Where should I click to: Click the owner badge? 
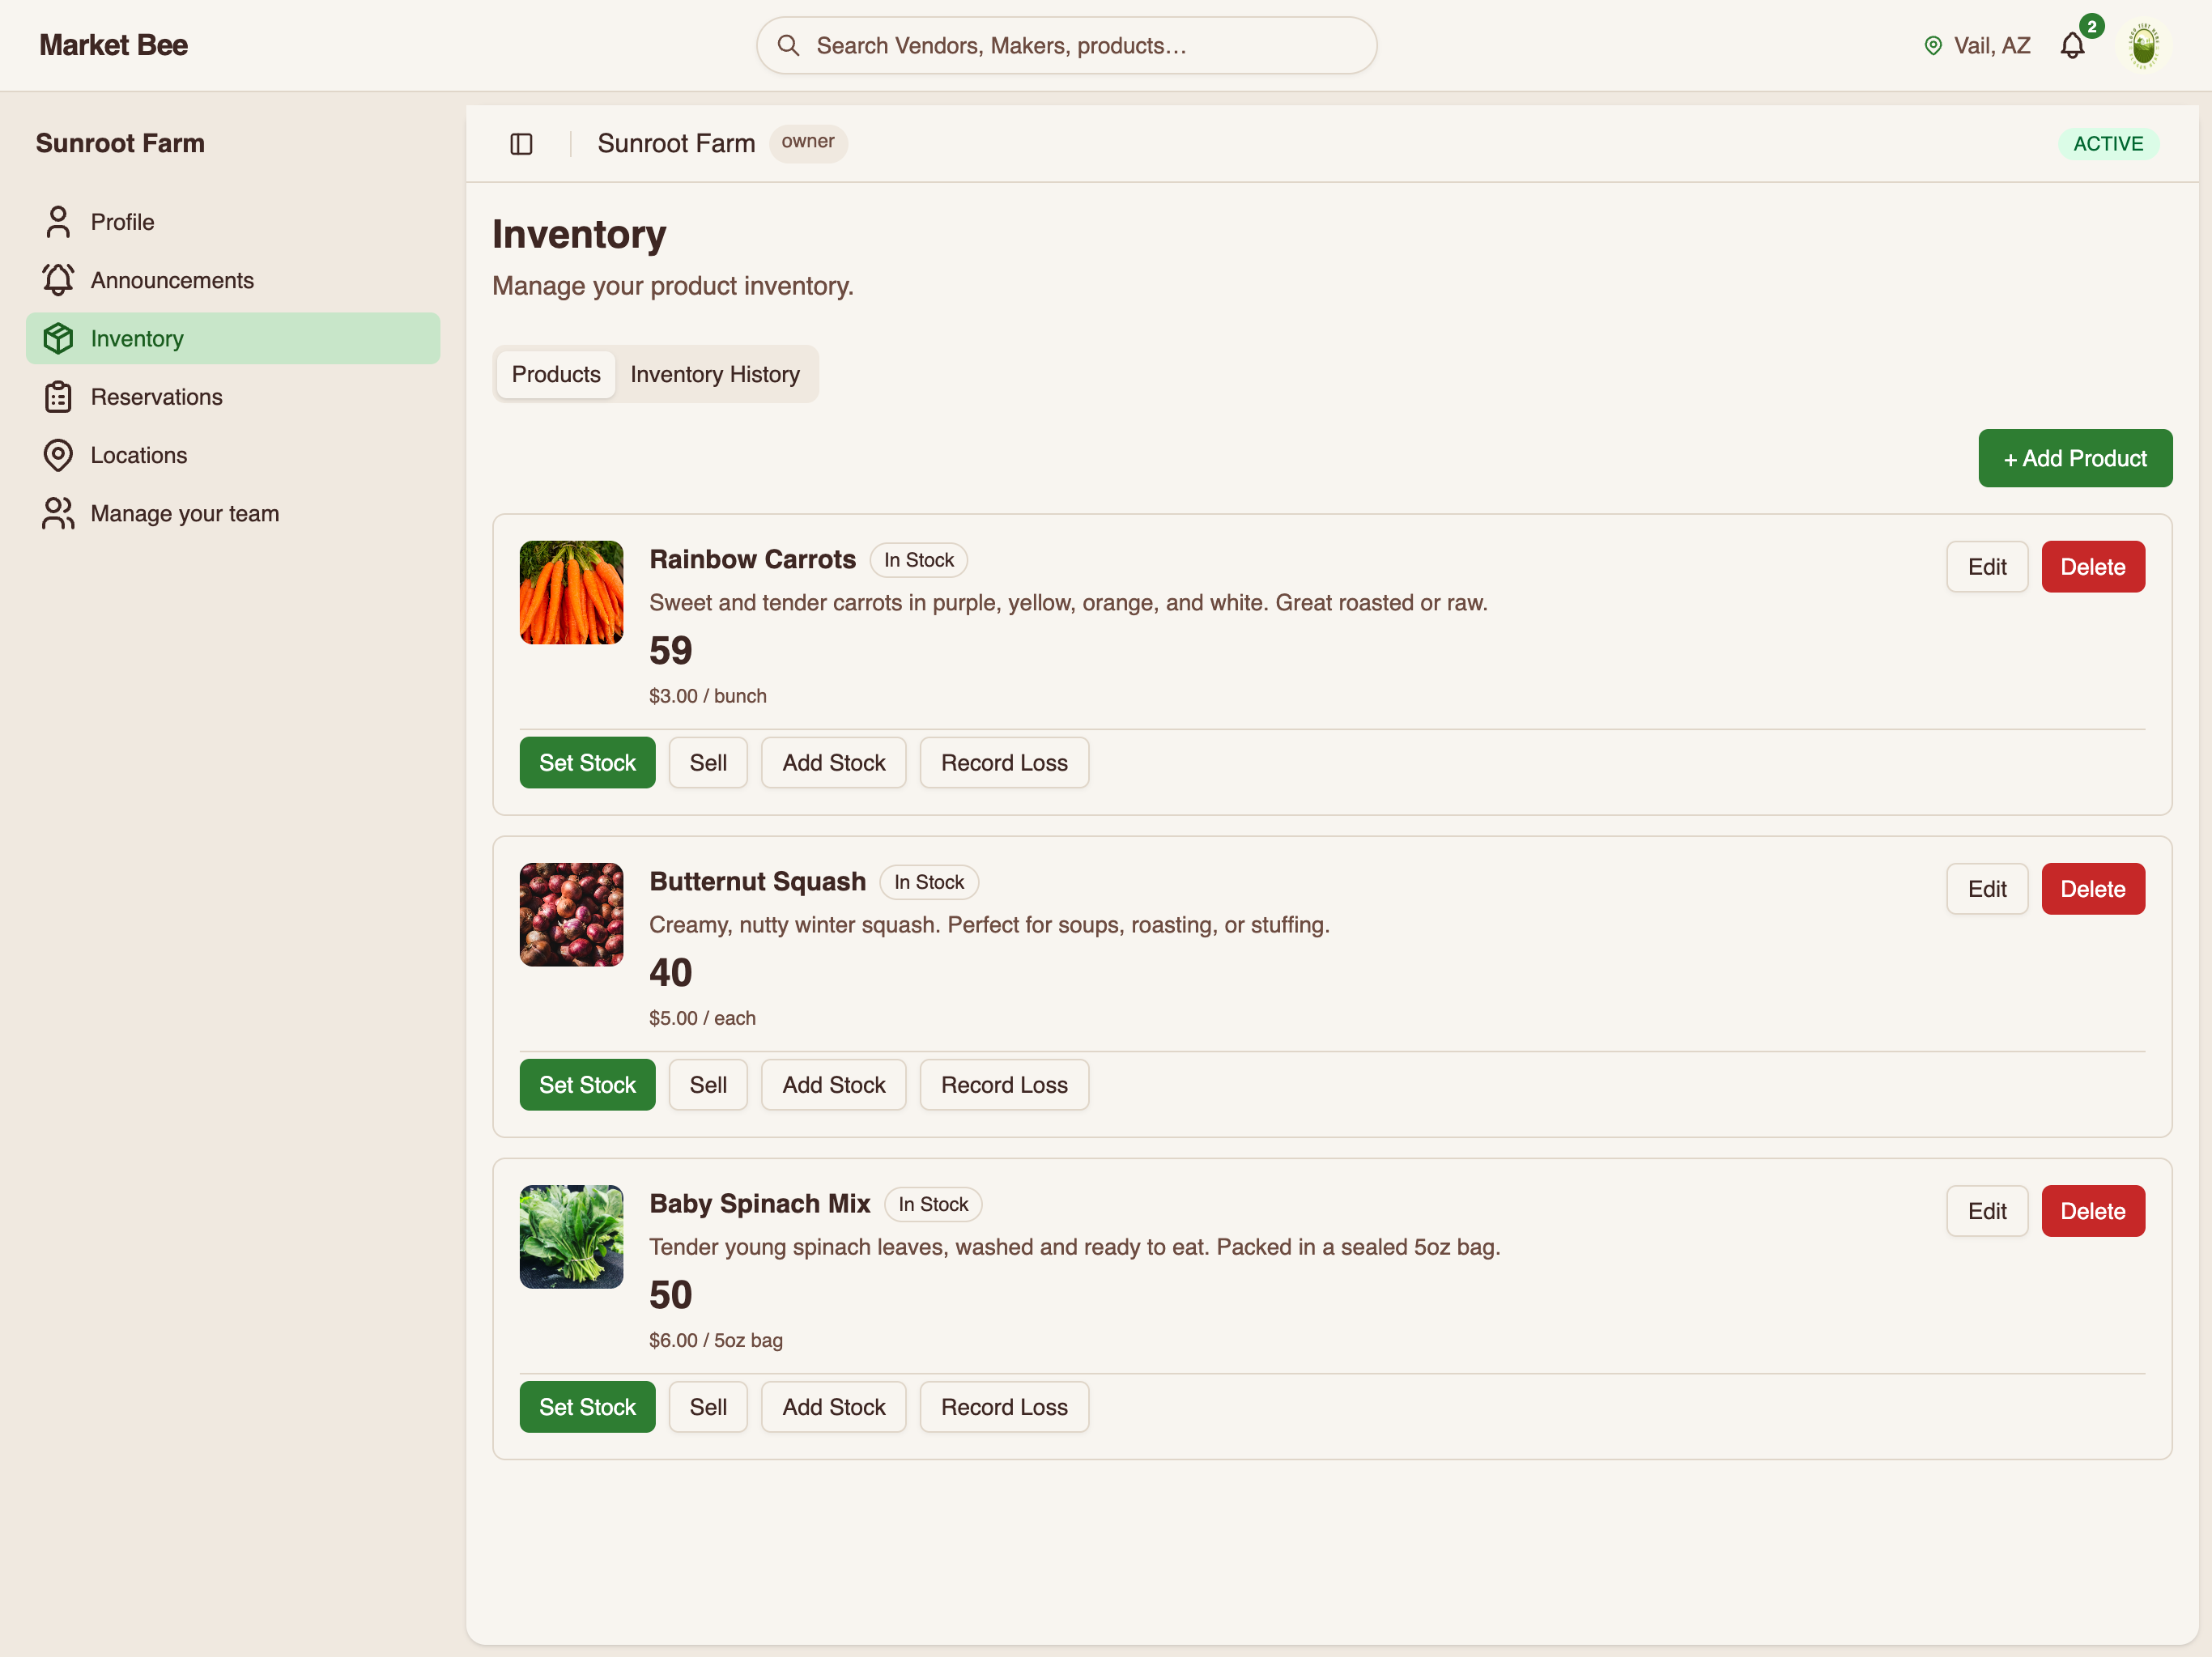[808, 142]
